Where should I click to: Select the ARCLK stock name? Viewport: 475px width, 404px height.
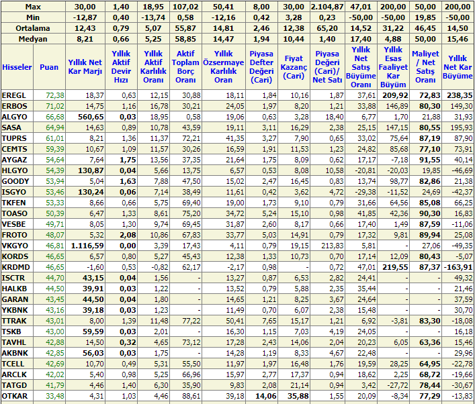tap(15, 375)
